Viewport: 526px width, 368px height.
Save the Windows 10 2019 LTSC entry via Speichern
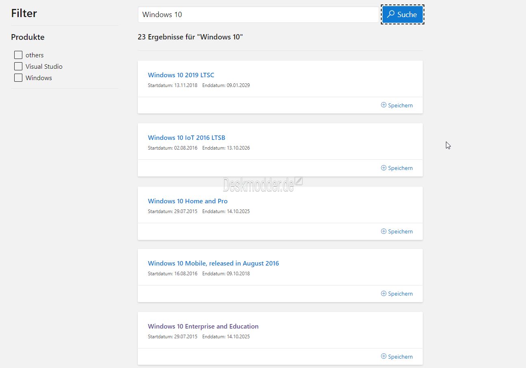[x=397, y=105]
